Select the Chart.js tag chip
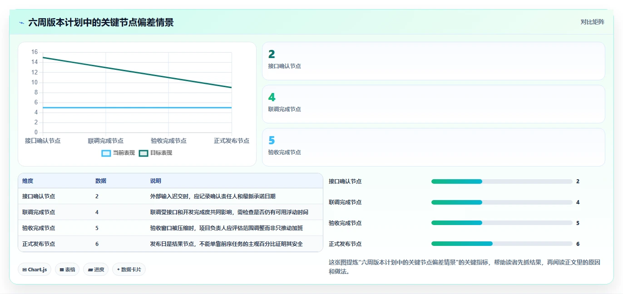Image resolution: width=623 pixels, height=294 pixels. click(35, 269)
